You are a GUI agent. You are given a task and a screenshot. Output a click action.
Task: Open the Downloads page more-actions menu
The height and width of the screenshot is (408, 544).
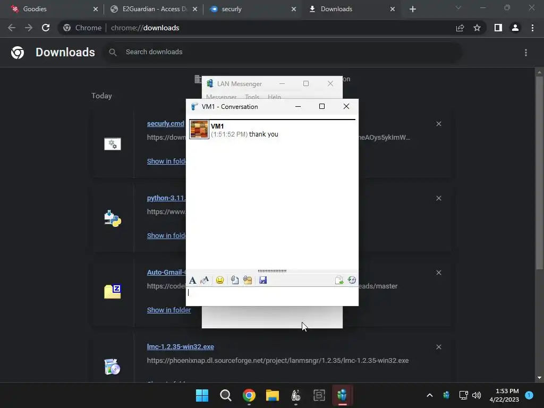[x=526, y=53]
